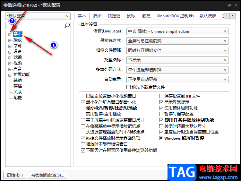
Task: Expand the 字幕 tree node
Action: [x=10, y=47]
